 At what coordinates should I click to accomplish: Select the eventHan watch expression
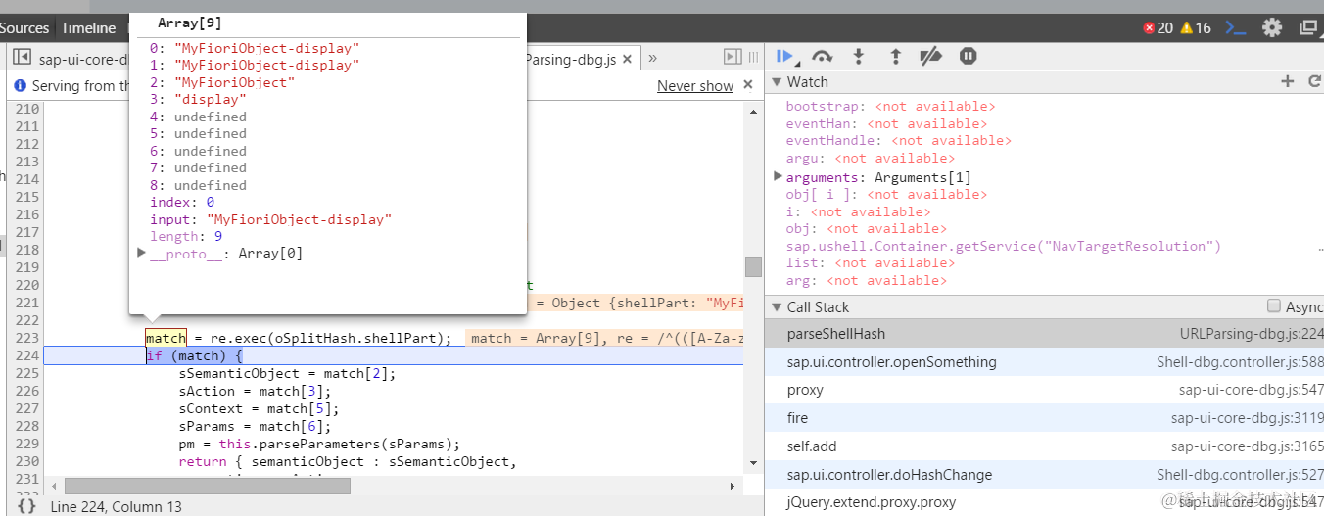click(886, 123)
